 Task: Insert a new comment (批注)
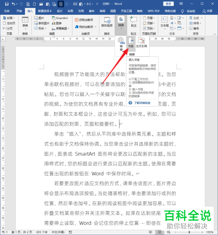coord(133,22)
